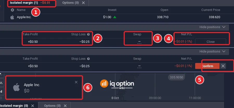
Task: Click the 09:00:00 time axis label
Action: pyautogui.click(x=155, y=98)
